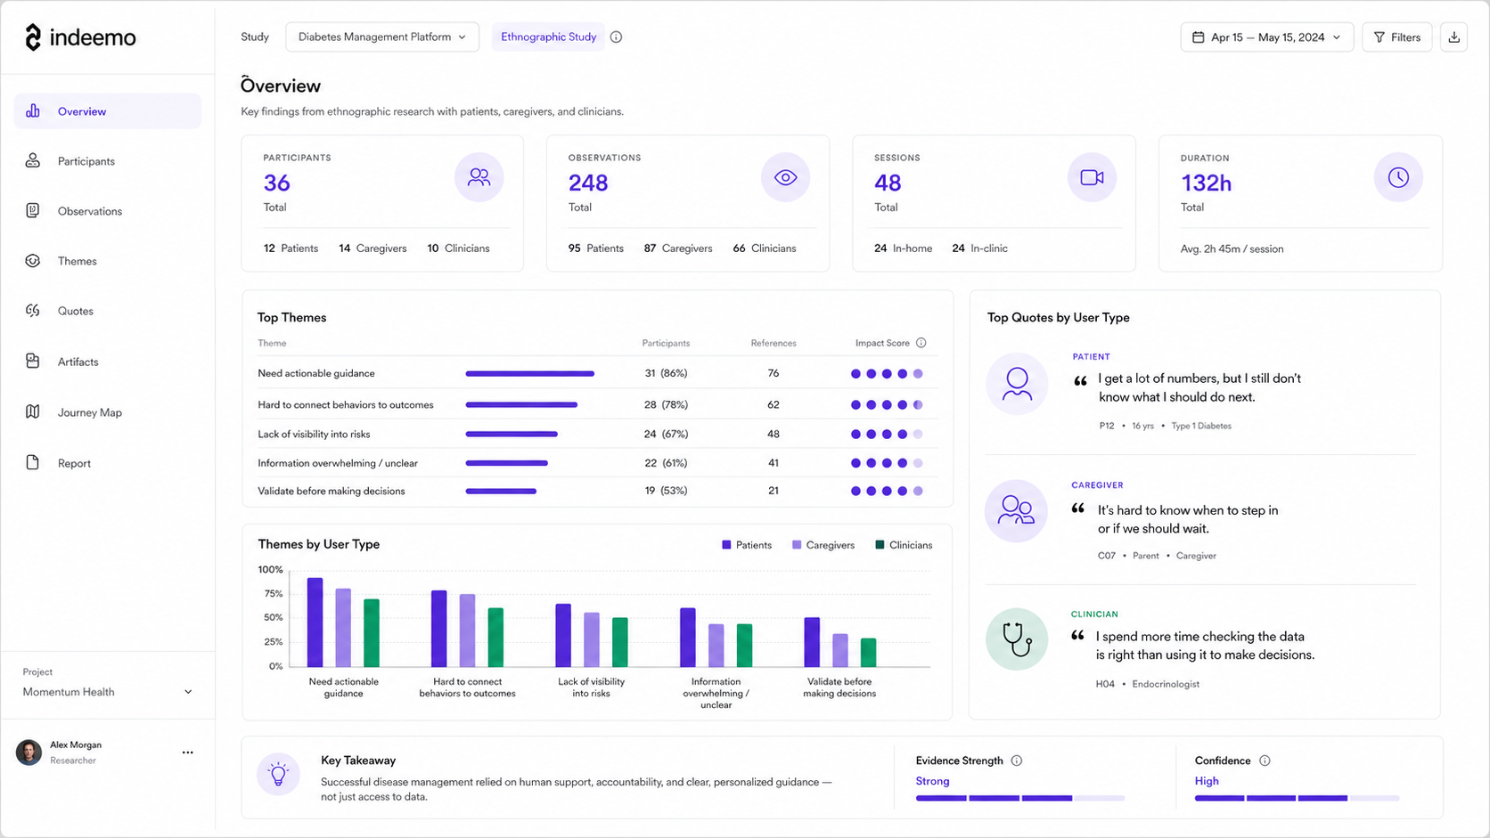Viewport: 1490px width, 838px height.
Task: Open the Apr 15 – May 15 date dropdown
Action: pos(1266,37)
